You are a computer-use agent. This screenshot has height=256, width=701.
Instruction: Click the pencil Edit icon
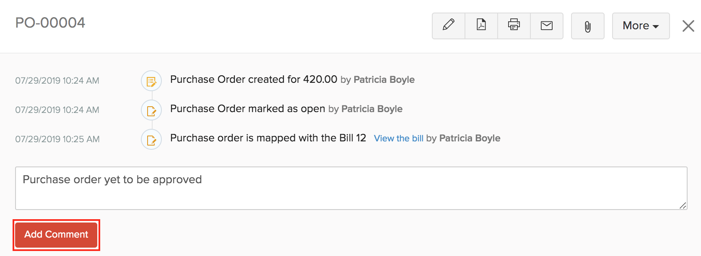(448, 26)
